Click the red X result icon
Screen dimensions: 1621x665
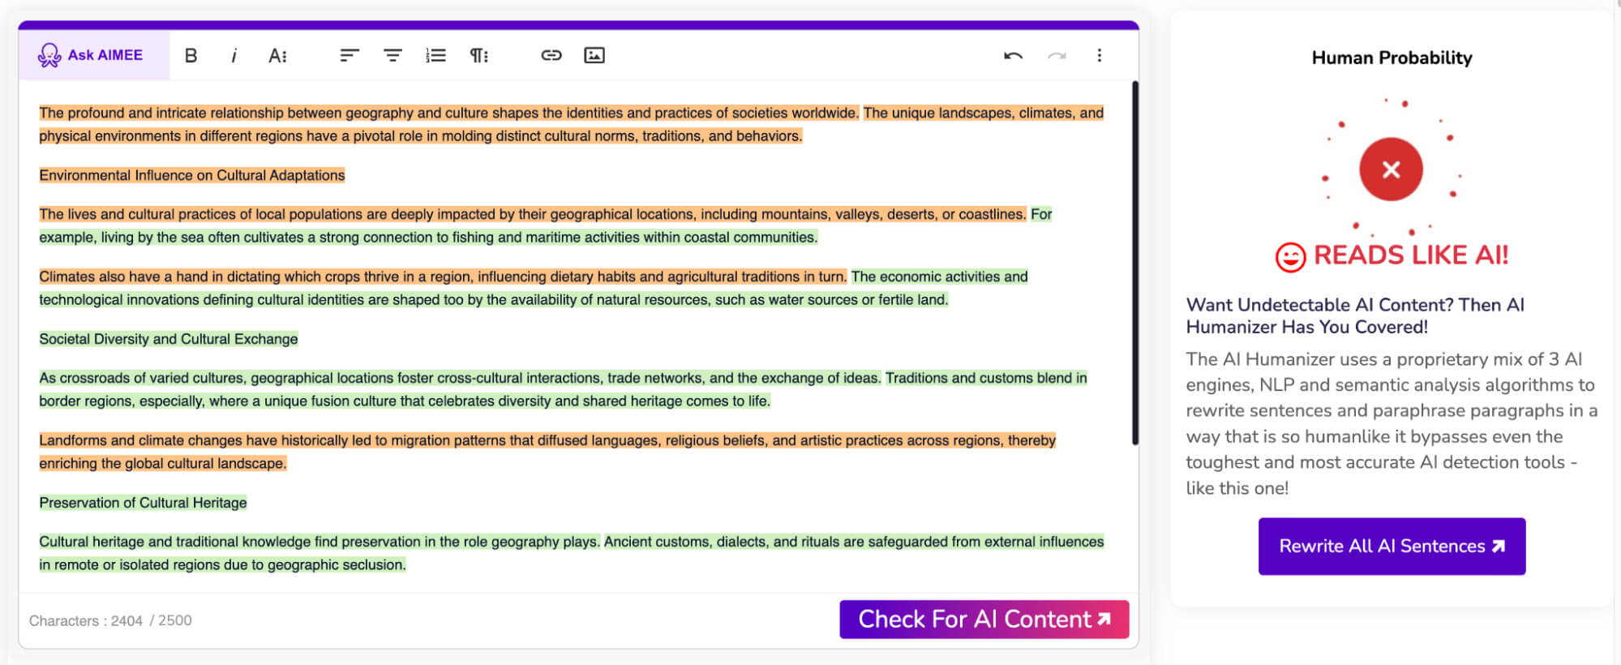(x=1391, y=169)
